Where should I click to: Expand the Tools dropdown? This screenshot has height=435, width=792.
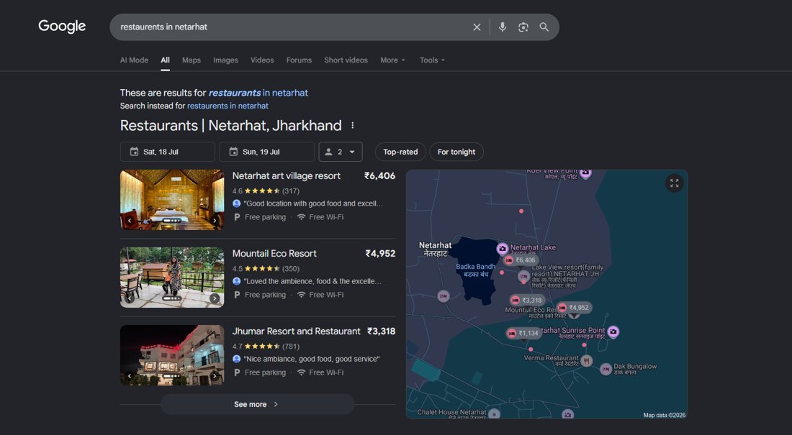tap(432, 60)
